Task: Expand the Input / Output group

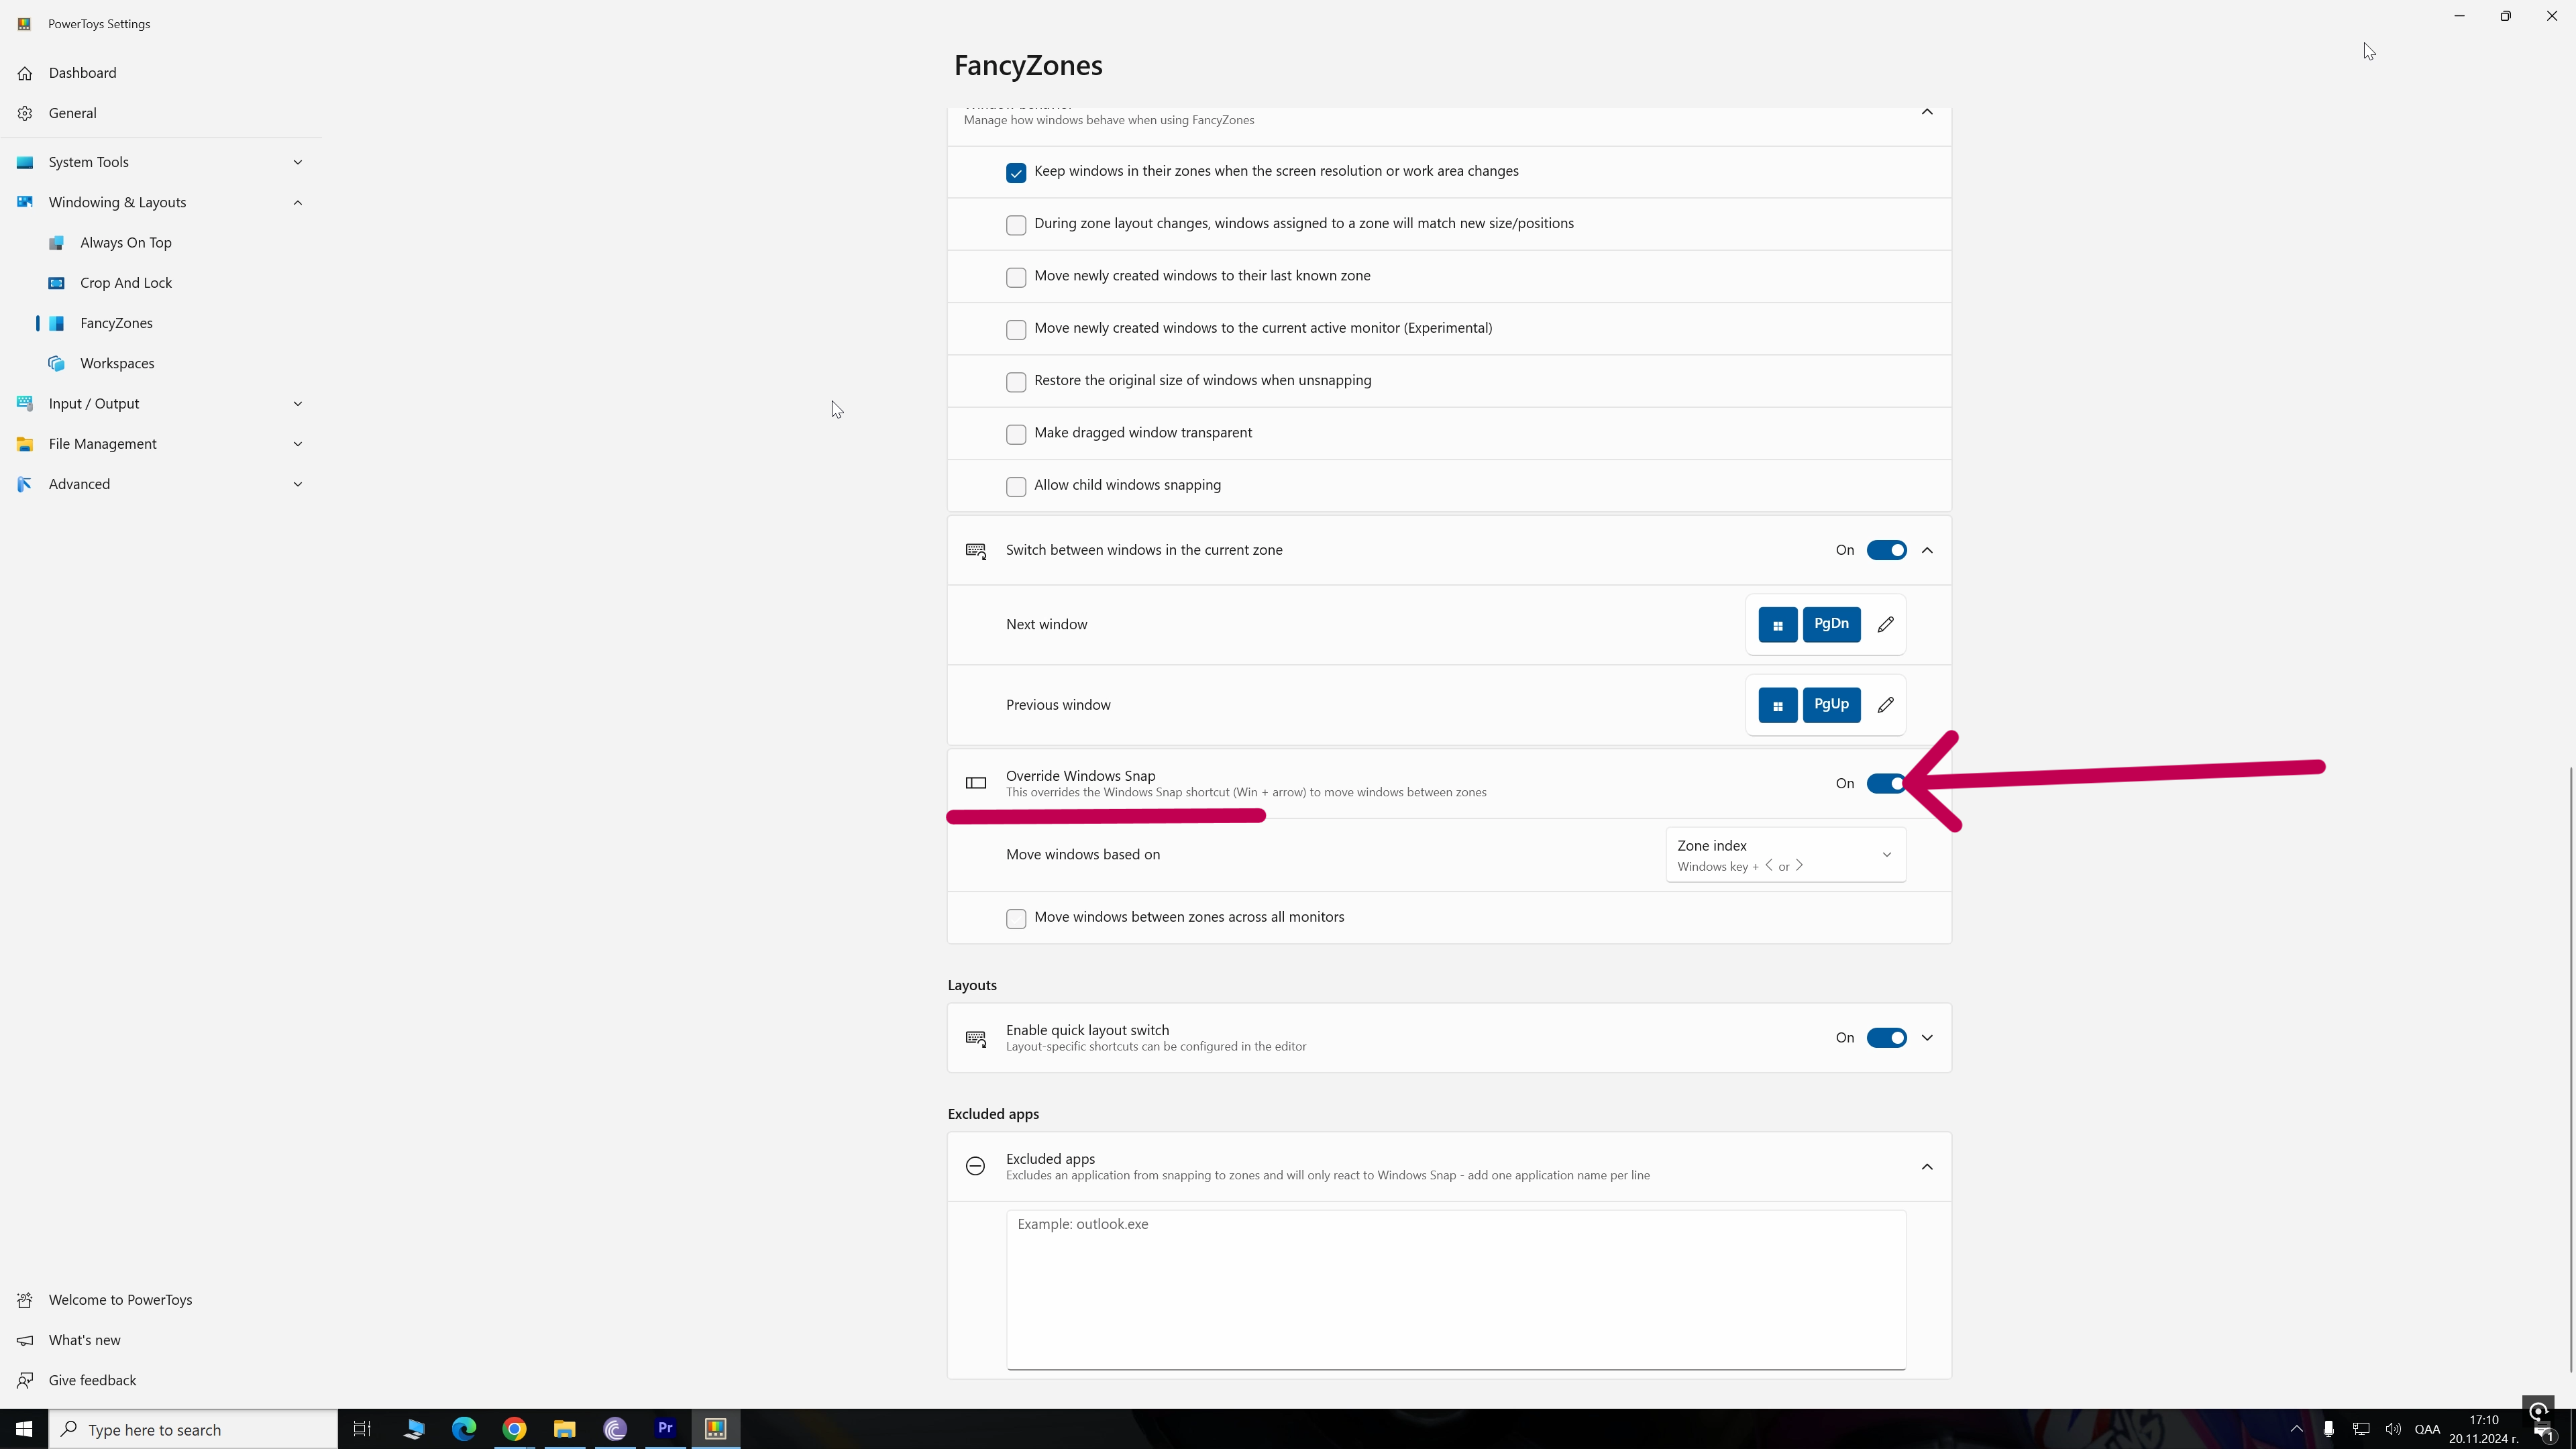Action: (297, 403)
